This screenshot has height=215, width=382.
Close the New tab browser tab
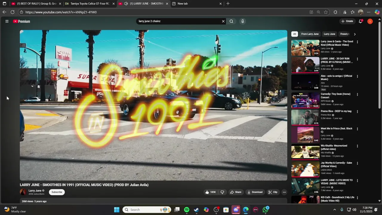[x=221, y=4]
